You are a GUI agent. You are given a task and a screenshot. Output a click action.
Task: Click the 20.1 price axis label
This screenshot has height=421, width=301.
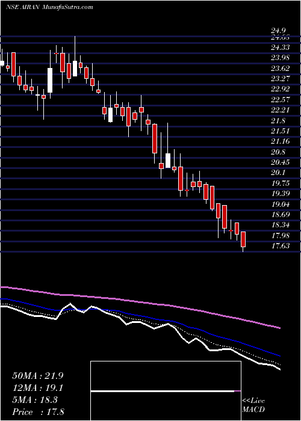(278, 173)
